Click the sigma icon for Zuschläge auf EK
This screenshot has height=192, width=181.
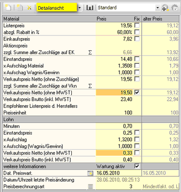(x=90, y=53)
